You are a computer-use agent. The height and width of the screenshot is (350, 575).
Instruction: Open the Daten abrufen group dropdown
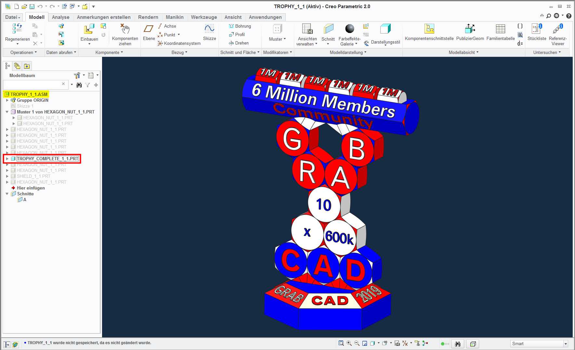(x=61, y=52)
